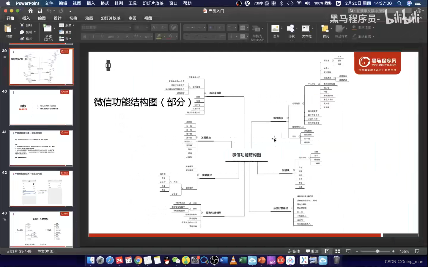Open the 动画 ribbon tab
The width and height of the screenshot is (428, 267).
point(89,18)
